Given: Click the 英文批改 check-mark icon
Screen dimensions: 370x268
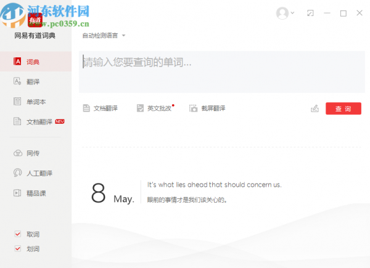Looking at the screenshot, I should click(140, 108).
